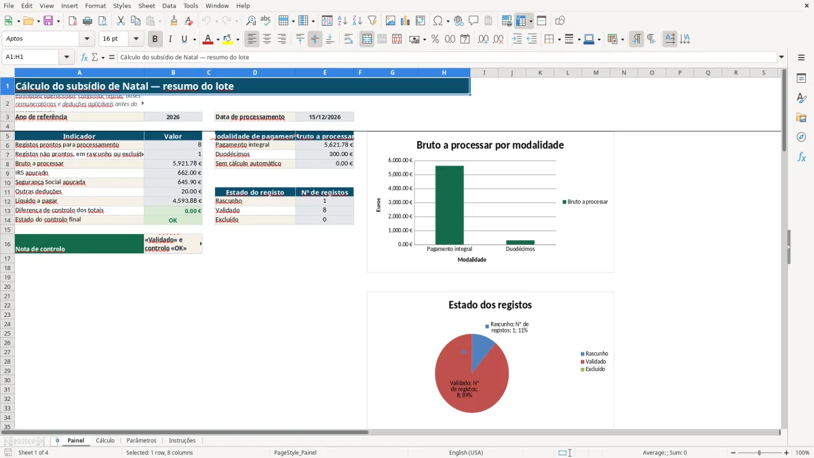Expand the formula bar

[x=781, y=57]
